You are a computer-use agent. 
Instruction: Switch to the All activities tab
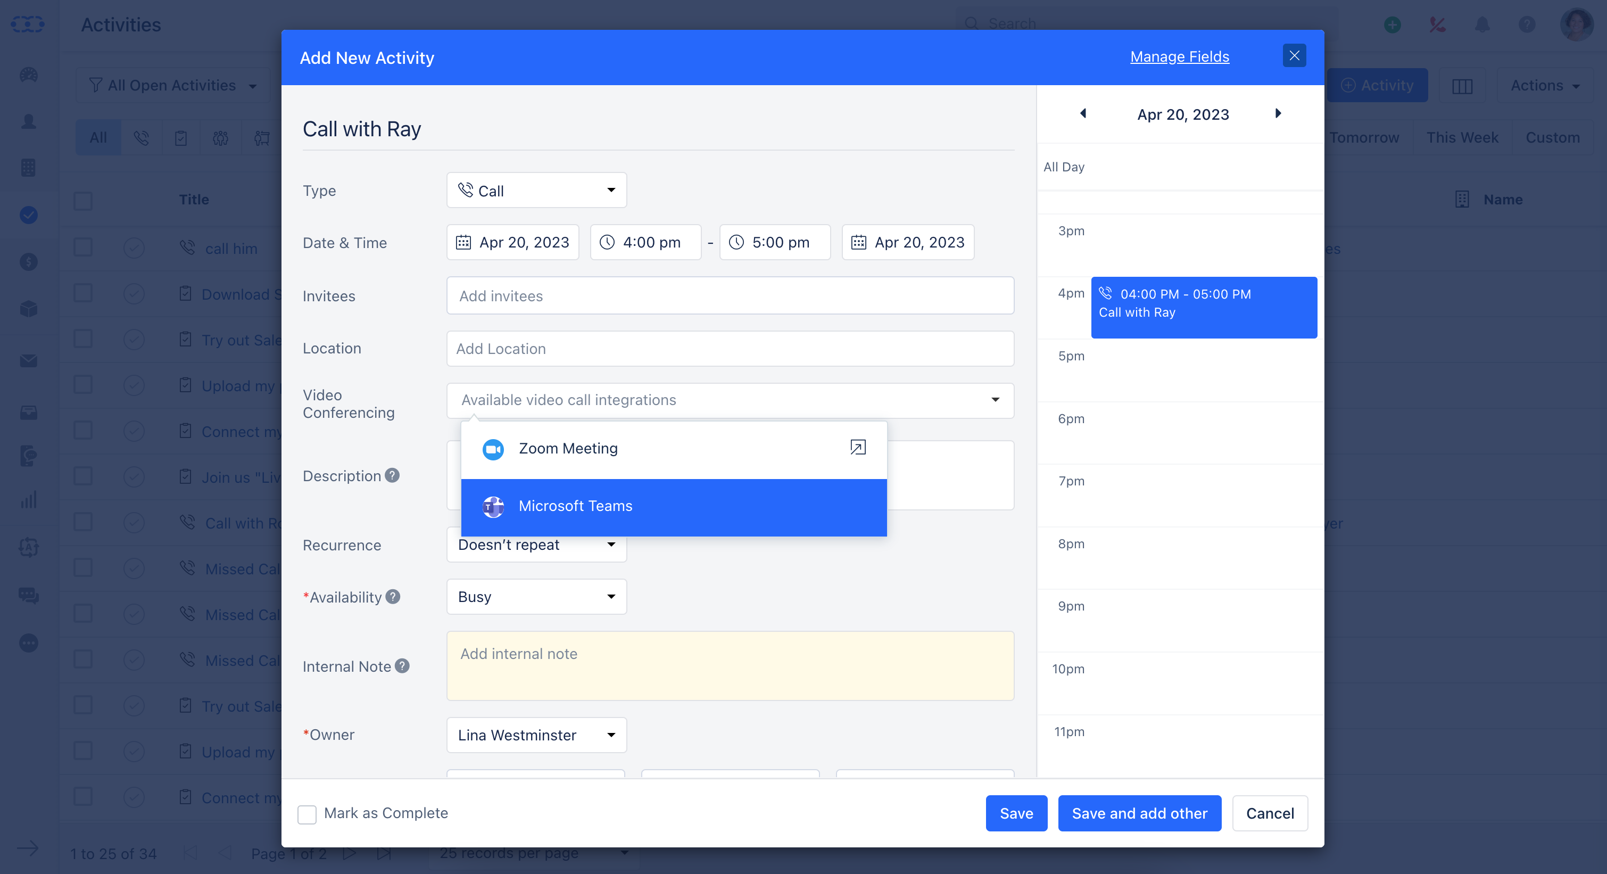click(x=98, y=137)
